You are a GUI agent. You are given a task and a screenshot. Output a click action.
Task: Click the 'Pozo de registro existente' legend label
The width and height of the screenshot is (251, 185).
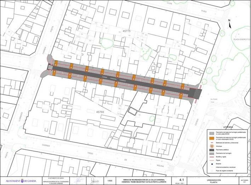click(x=224, y=171)
